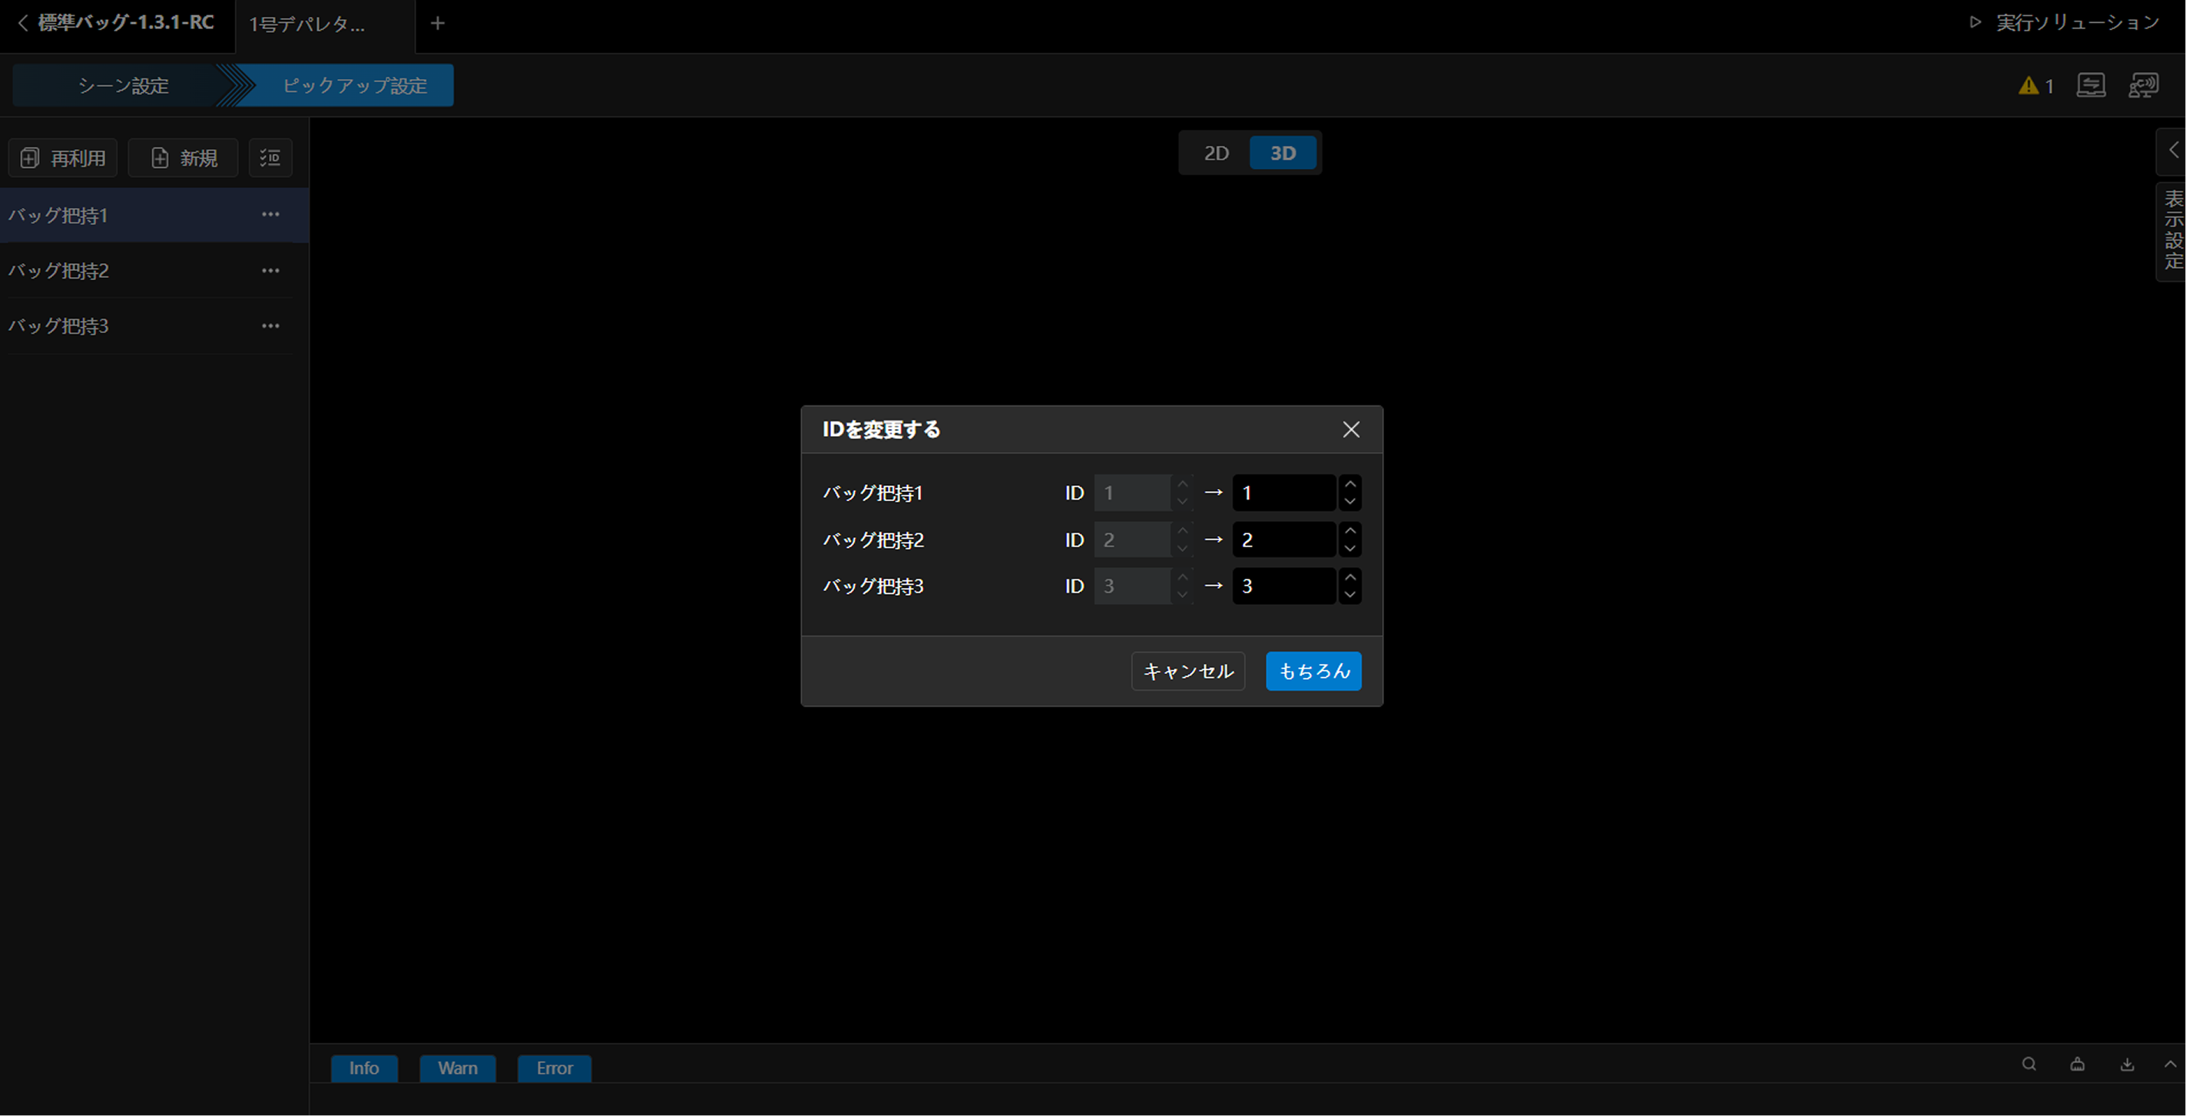Confirm with the もちろん button
The width and height of the screenshot is (2186, 1116).
coord(1313,671)
